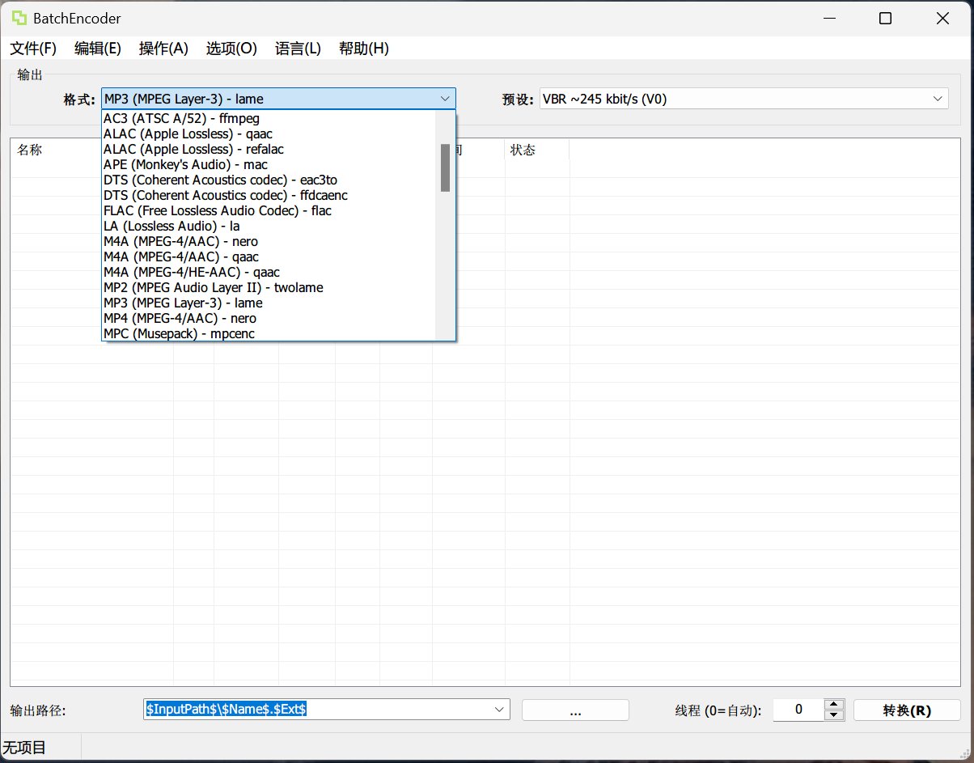Select MP2 (MPEG Audio Layer II) - twolame
The image size is (974, 763).
(269, 288)
